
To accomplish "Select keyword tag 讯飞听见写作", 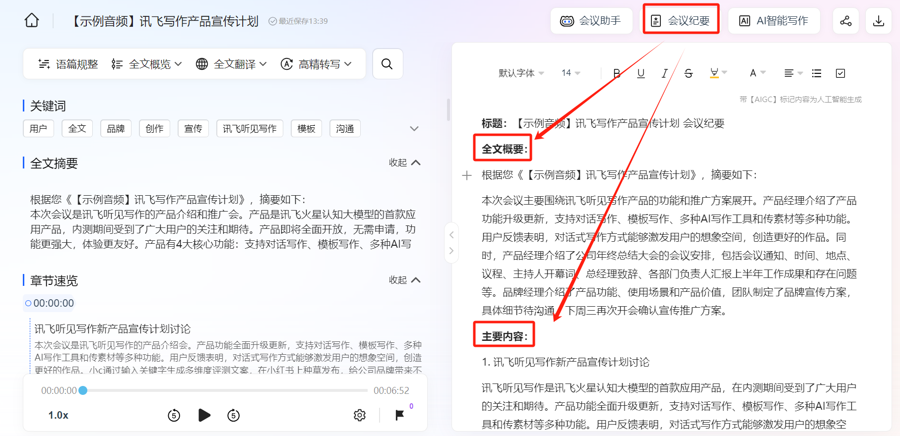I will (x=250, y=129).
